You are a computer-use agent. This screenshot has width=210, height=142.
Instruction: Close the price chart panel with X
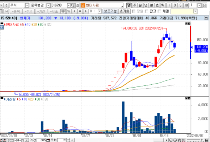coord(189,23)
